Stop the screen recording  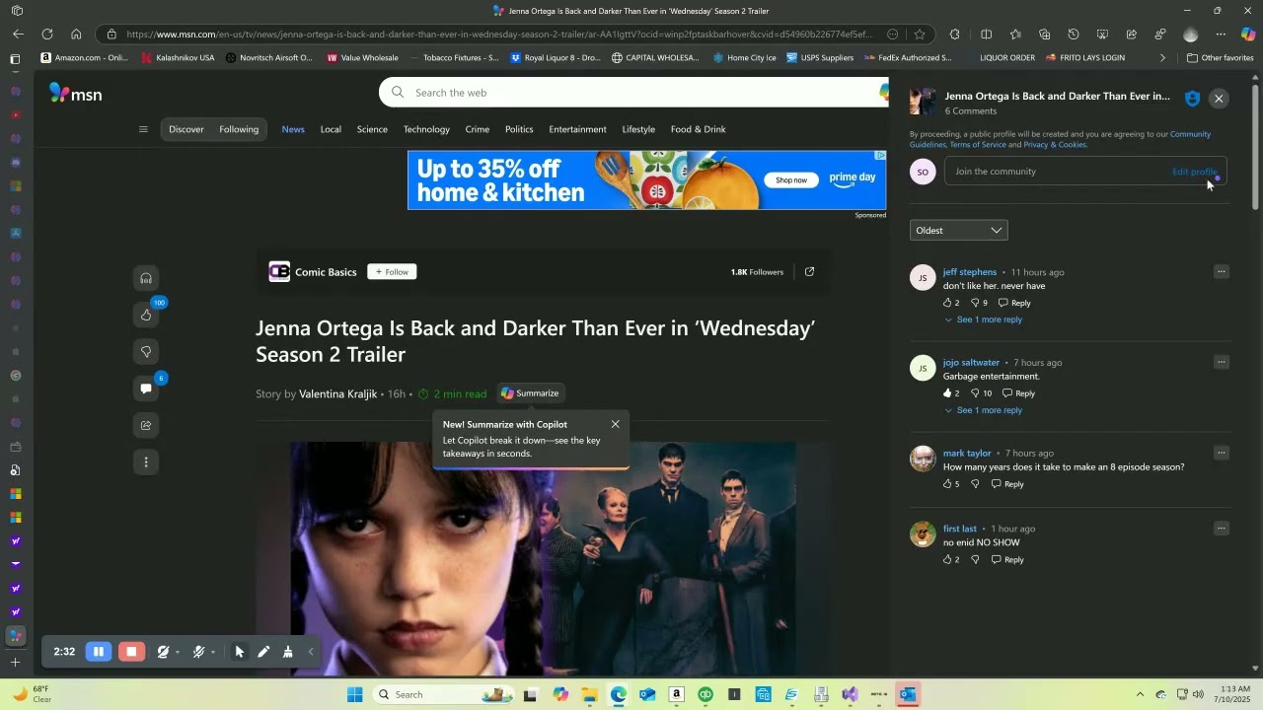pyautogui.click(x=131, y=652)
